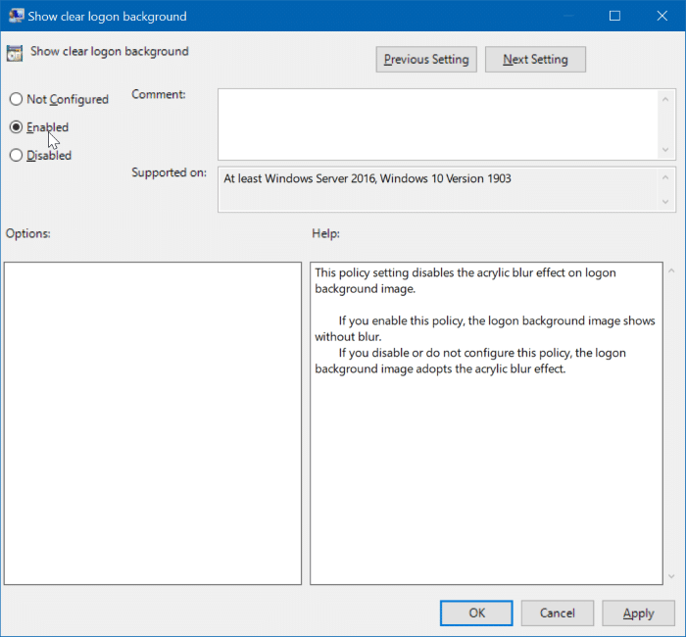Click the 'Options:' label

click(28, 233)
